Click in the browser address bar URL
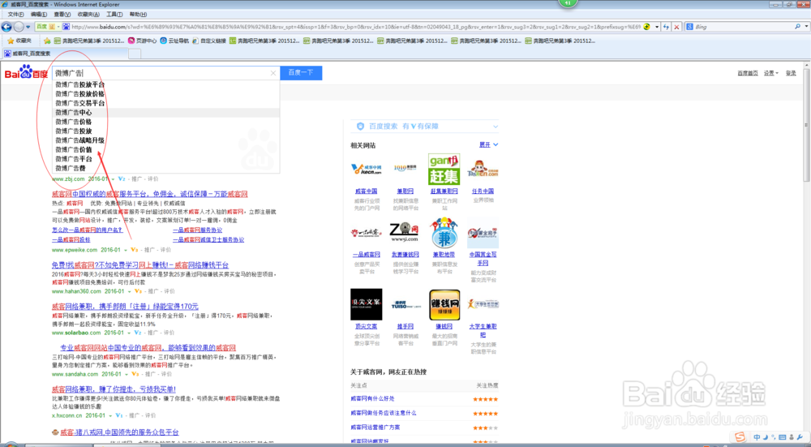This screenshot has width=811, height=447. tap(356, 27)
